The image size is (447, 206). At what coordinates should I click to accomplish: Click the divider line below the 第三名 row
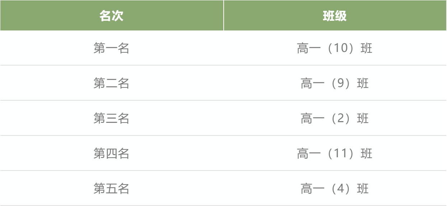223,135
